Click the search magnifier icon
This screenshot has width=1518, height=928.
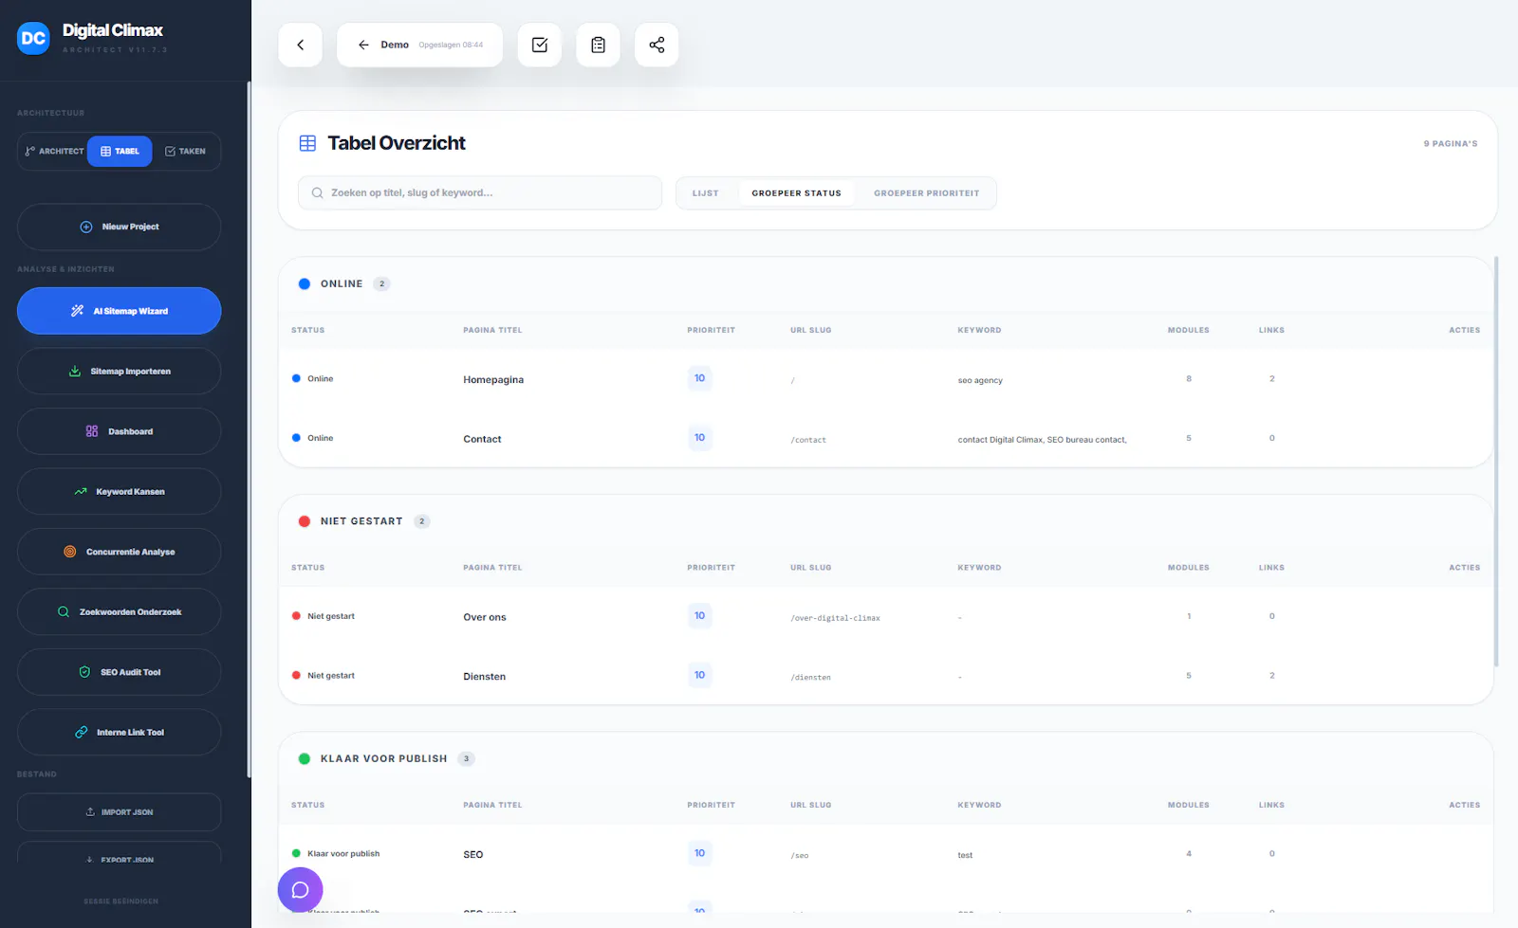[318, 192]
